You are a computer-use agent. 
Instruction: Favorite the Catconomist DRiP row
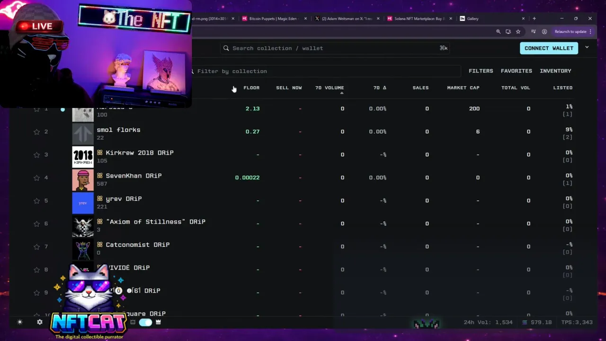pyautogui.click(x=36, y=247)
